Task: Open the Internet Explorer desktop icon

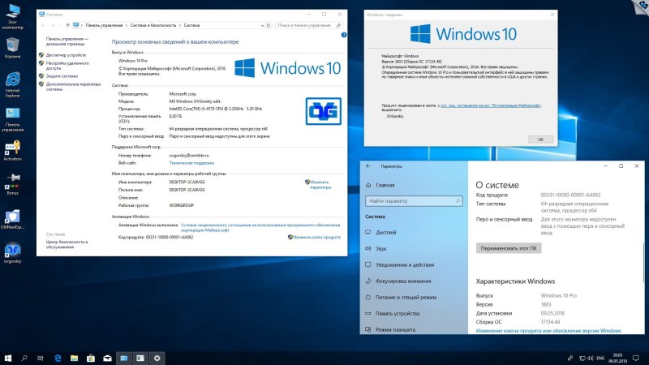Action: tap(13, 81)
